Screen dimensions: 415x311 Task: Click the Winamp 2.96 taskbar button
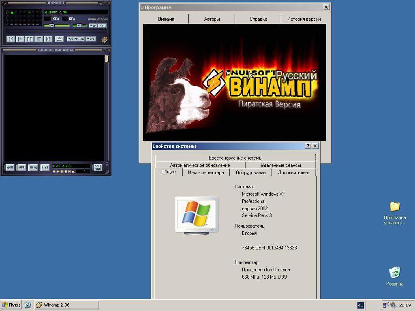pos(67,305)
